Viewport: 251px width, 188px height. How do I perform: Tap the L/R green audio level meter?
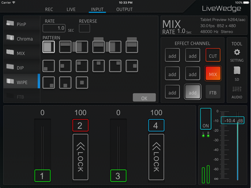point(206,174)
